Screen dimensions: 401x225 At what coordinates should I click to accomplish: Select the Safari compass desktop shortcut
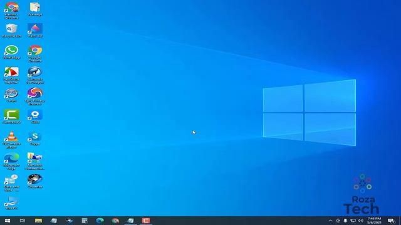(x=11, y=96)
